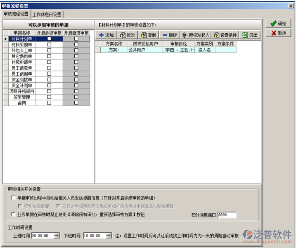Click the 即时消息端口 port input field

coord(227,215)
